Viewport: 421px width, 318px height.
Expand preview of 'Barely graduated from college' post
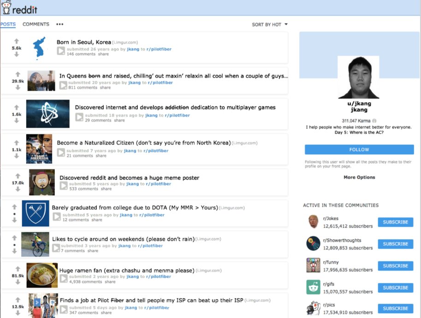[x=57, y=217]
